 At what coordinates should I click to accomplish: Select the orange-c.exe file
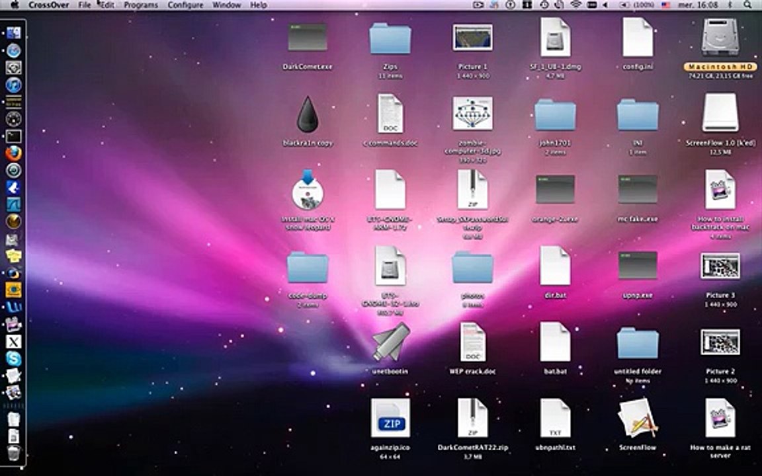tap(555, 190)
